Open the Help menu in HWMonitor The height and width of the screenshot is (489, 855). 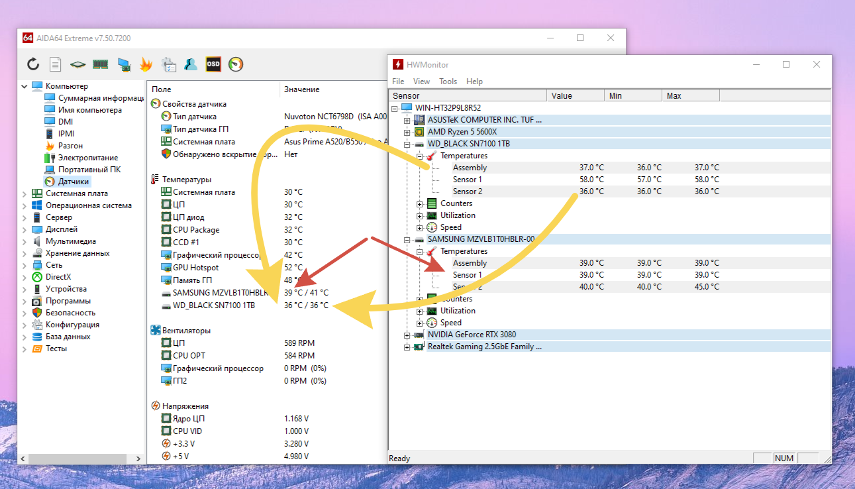[x=474, y=81]
